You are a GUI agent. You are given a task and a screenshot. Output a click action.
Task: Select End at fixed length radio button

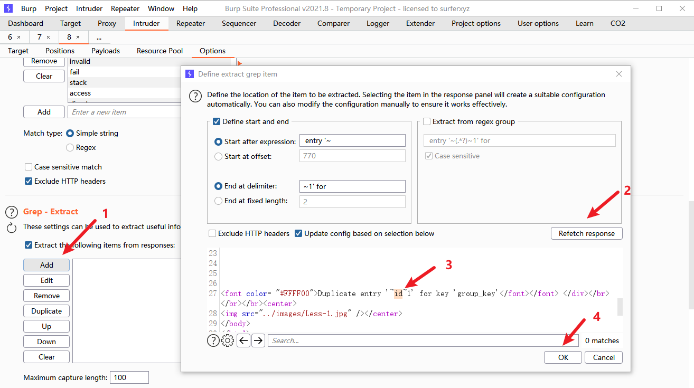coord(218,201)
